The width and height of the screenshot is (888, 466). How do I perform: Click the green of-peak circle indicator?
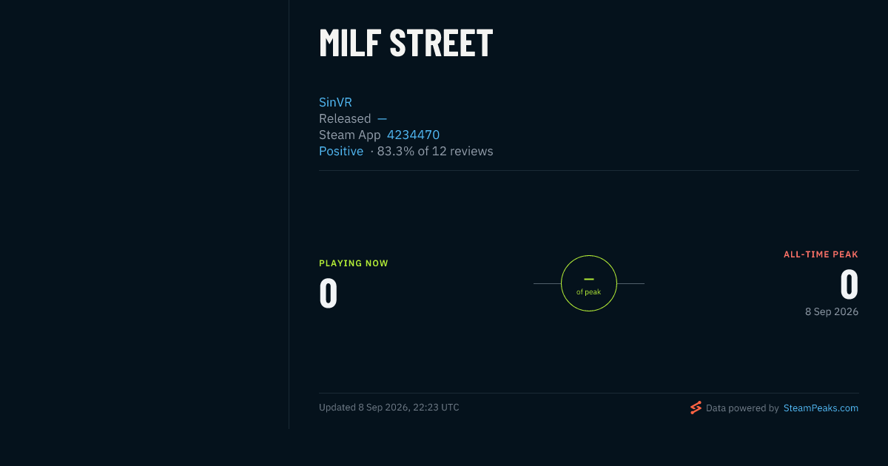click(x=589, y=283)
